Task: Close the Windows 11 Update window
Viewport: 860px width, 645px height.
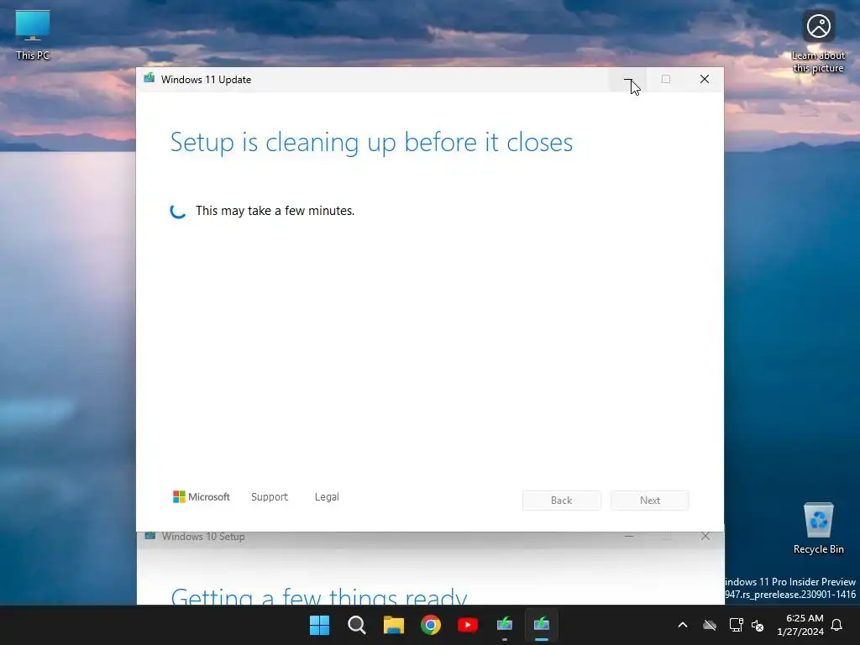Action: pos(705,80)
